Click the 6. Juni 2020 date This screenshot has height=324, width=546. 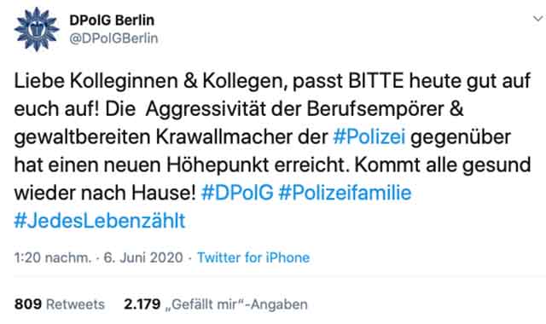[143, 257]
